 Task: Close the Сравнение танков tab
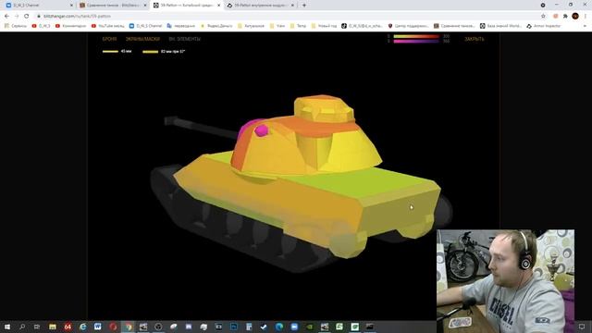145,6
